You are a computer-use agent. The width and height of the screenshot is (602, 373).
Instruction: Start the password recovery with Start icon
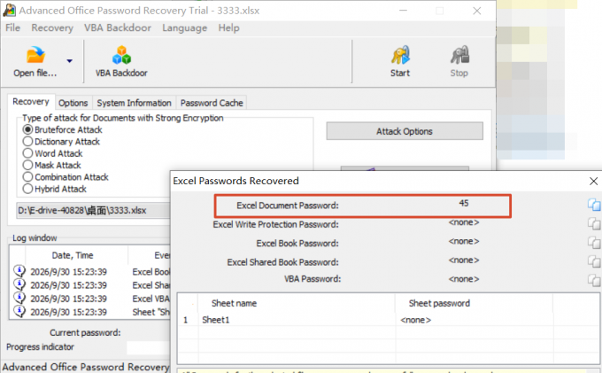(x=400, y=55)
